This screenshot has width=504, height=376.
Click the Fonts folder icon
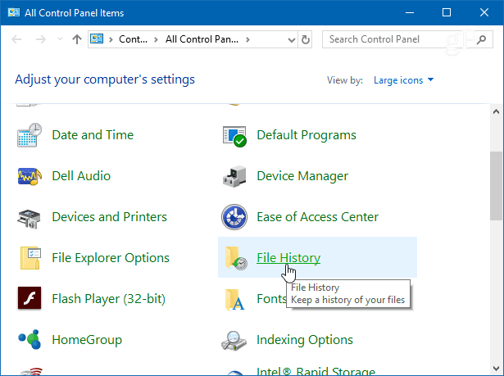point(234,300)
